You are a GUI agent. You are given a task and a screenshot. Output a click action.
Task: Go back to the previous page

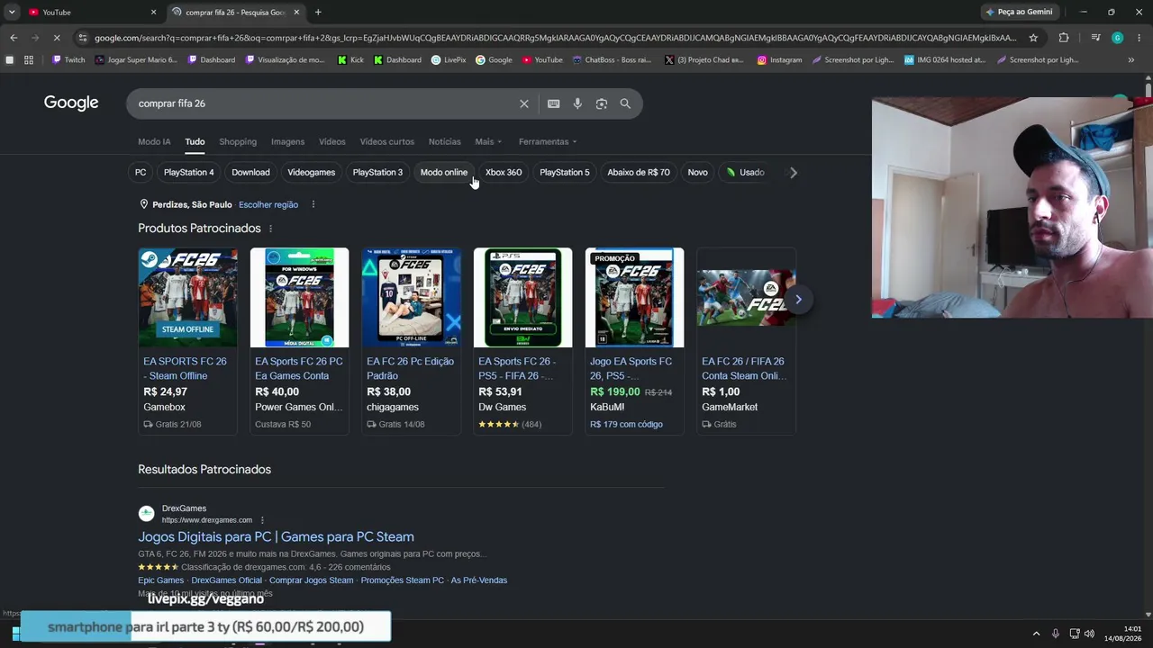[x=14, y=38]
